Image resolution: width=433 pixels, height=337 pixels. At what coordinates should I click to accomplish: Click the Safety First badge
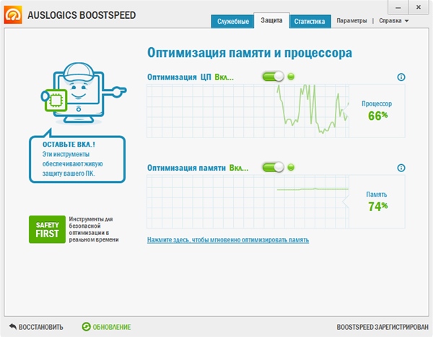(x=48, y=229)
